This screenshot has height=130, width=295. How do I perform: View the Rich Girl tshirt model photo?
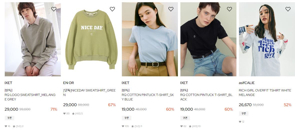point(267,39)
